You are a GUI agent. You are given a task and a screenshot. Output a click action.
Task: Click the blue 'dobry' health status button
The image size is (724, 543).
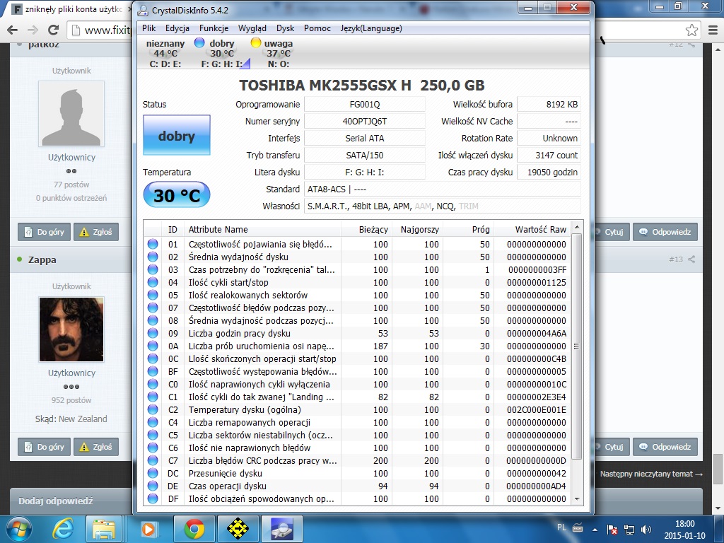click(176, 135)
